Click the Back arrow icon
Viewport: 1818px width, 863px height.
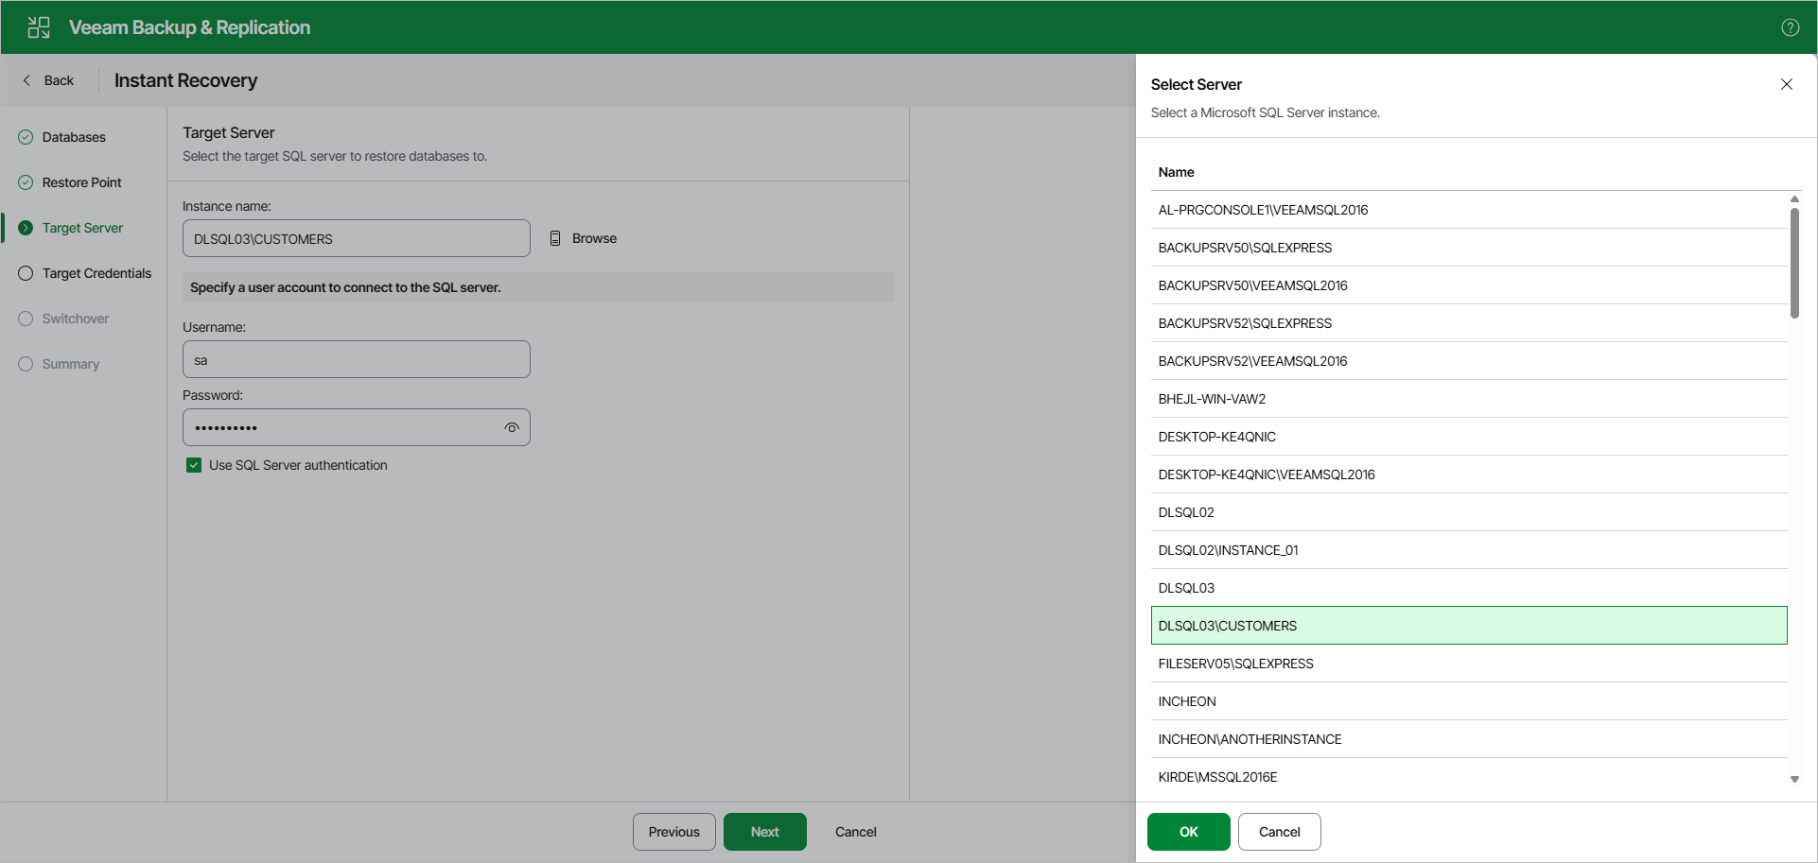(26, 80)
